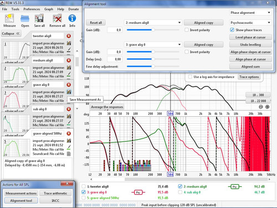Screen dimensions: 277x208
Task: Set range with 10 .. 22 000 button
Action: tap(258, 101)
